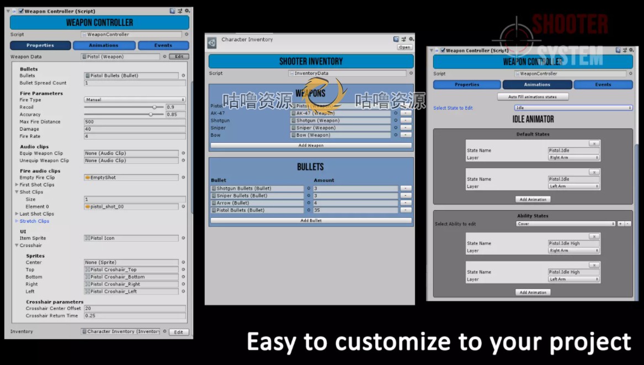This screenshot has height=365, width=644.
Task: Switch to Properties tab in right panel
Action: tap(467, 84)
